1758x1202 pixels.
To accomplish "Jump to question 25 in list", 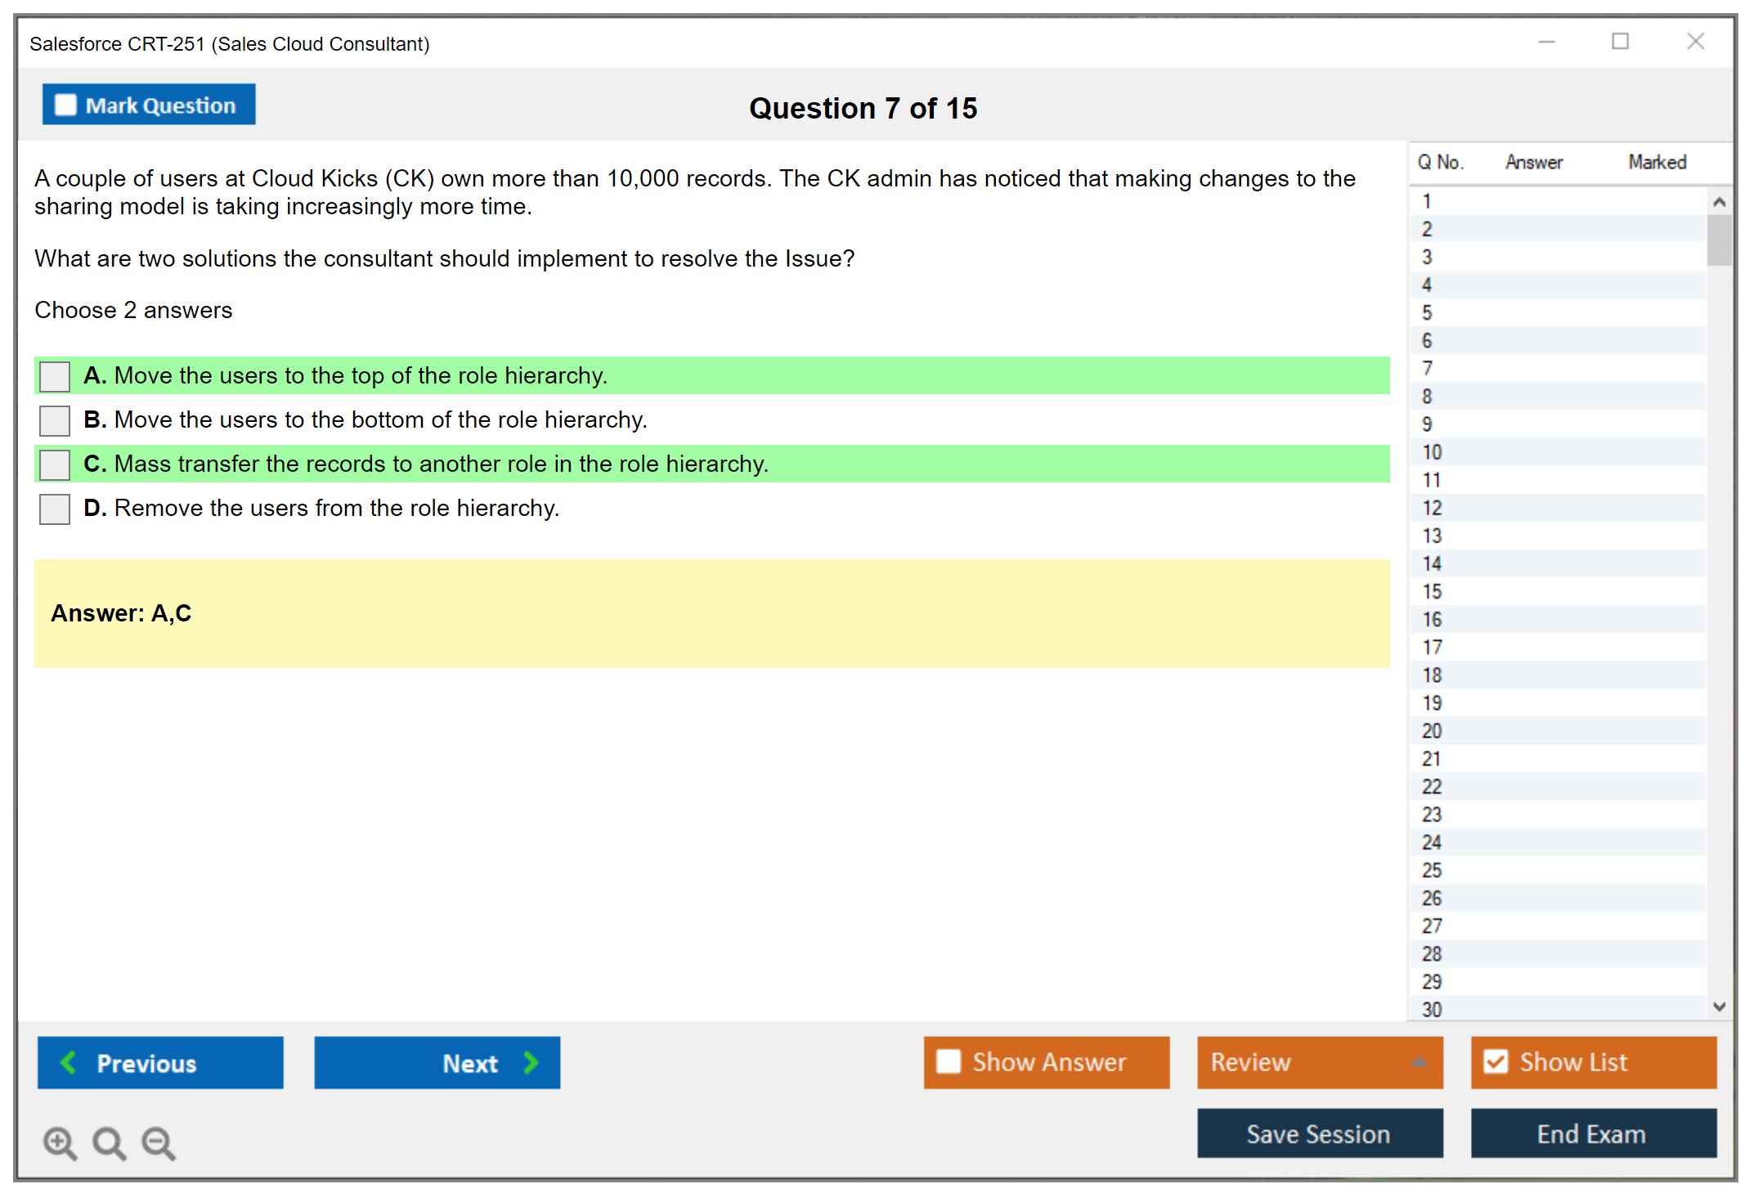I will [1433, 870].
